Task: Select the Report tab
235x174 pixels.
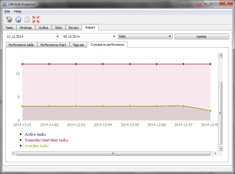Action: [x=90, y=27]
